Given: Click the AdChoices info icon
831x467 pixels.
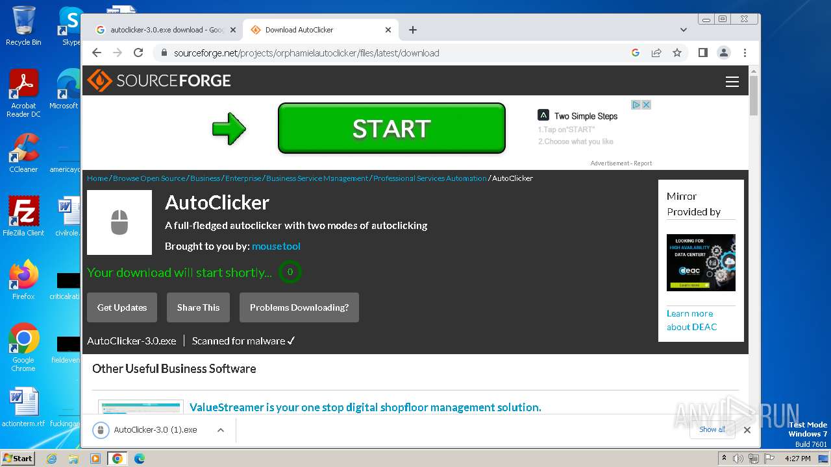Looking at the screenshot, I should pos(637,104).
